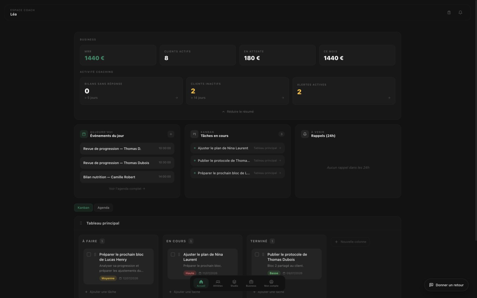The image size is (477, 298).
Task: Open the clipboard icon in header
Action: pyautogui.click(x=449, y=13)
